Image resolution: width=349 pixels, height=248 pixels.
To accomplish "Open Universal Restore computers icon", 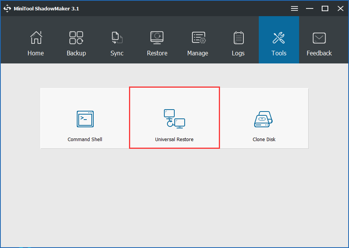I will pyautogui.click(x=174, y=119).
